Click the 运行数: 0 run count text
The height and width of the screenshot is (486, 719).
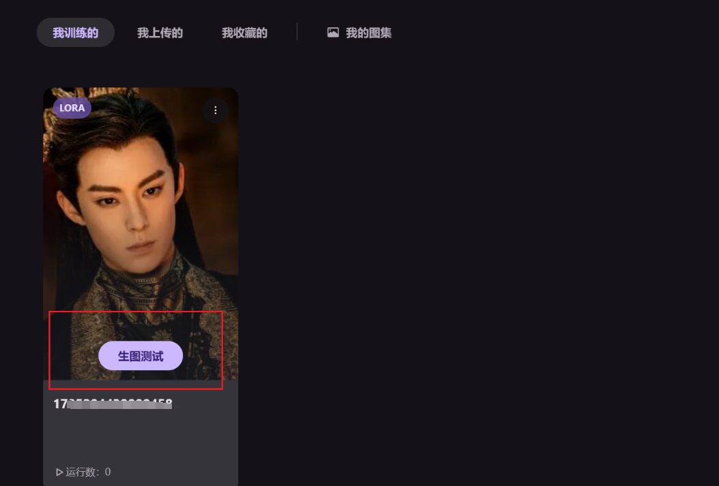(83, 472)
